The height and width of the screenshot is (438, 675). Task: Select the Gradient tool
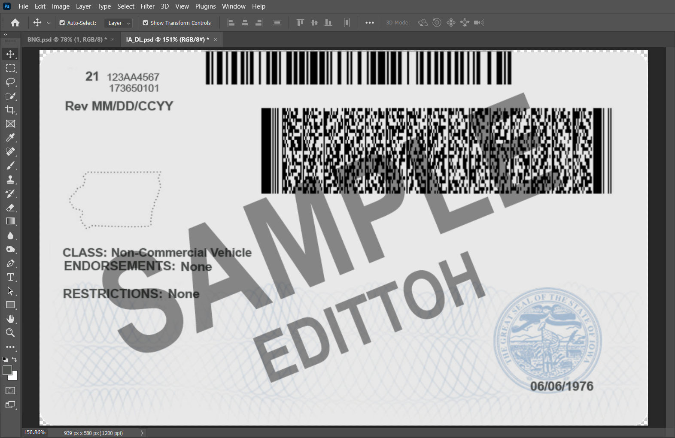pyautogui.click(x=10, y=221)
